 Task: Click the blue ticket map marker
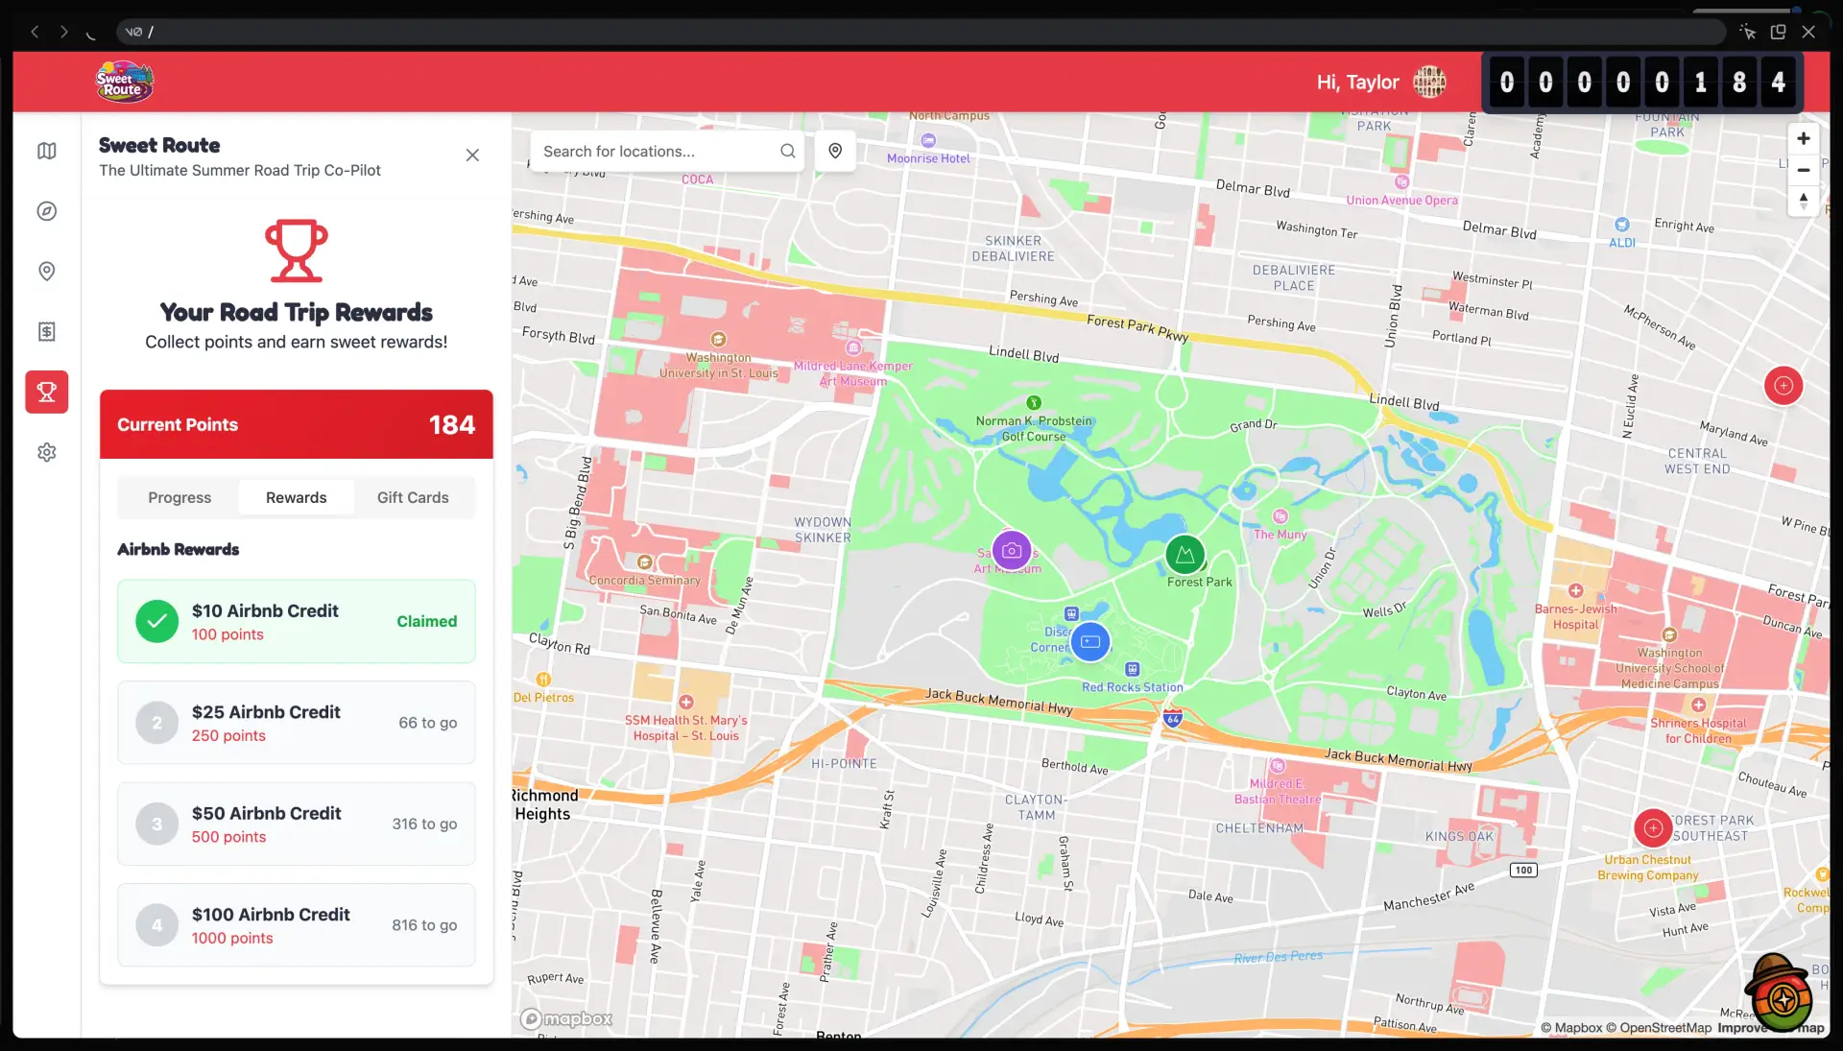(1090, 641)
